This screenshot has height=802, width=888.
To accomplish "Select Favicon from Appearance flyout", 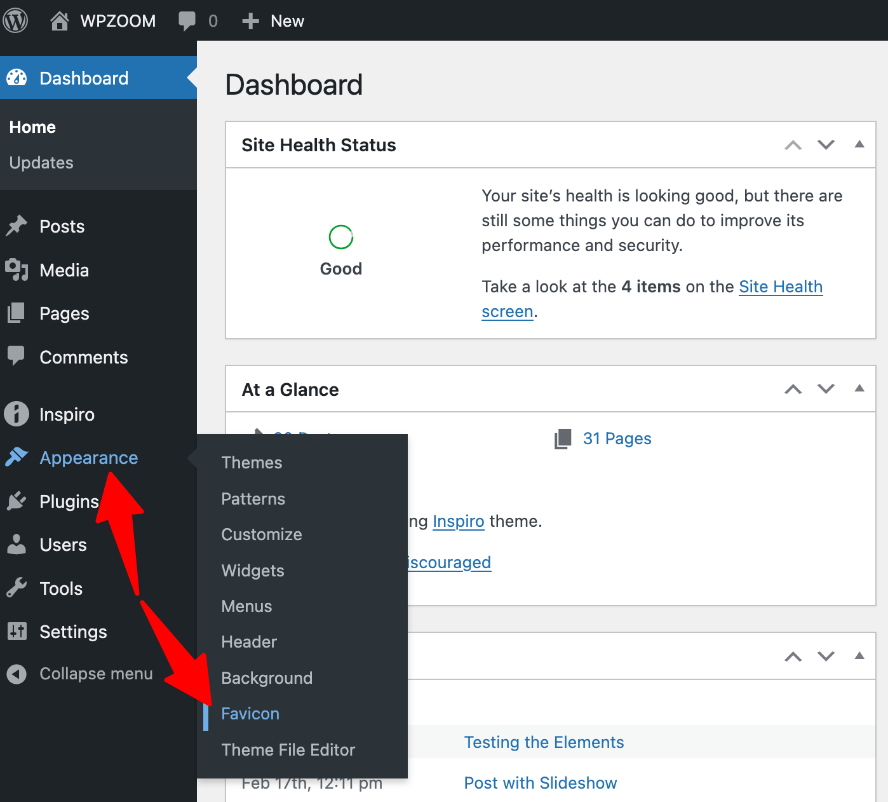I will click(250, 714).
